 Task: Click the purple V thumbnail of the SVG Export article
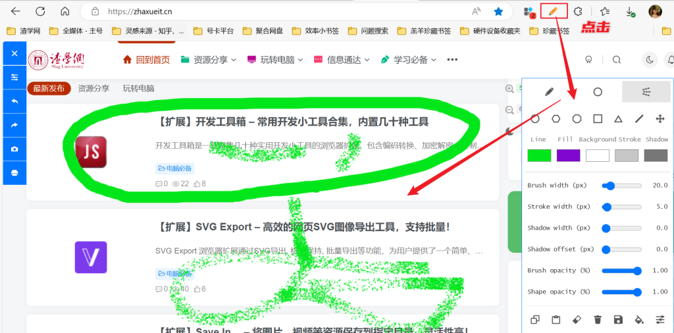pyautogui.click(x=91, y=257)
